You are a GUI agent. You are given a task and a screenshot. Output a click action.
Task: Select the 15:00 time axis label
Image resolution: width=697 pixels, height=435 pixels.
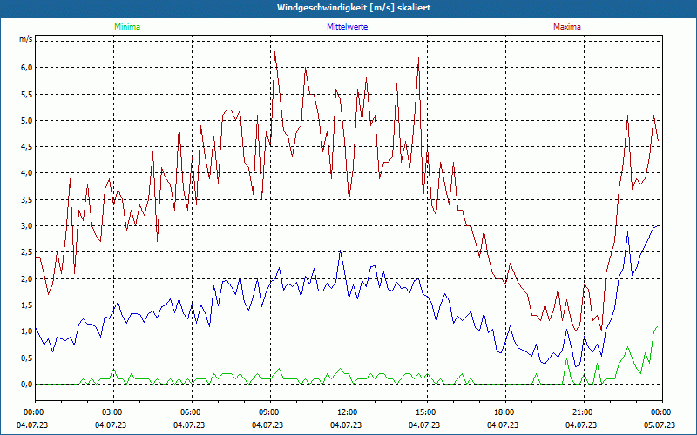coord(426,412)
